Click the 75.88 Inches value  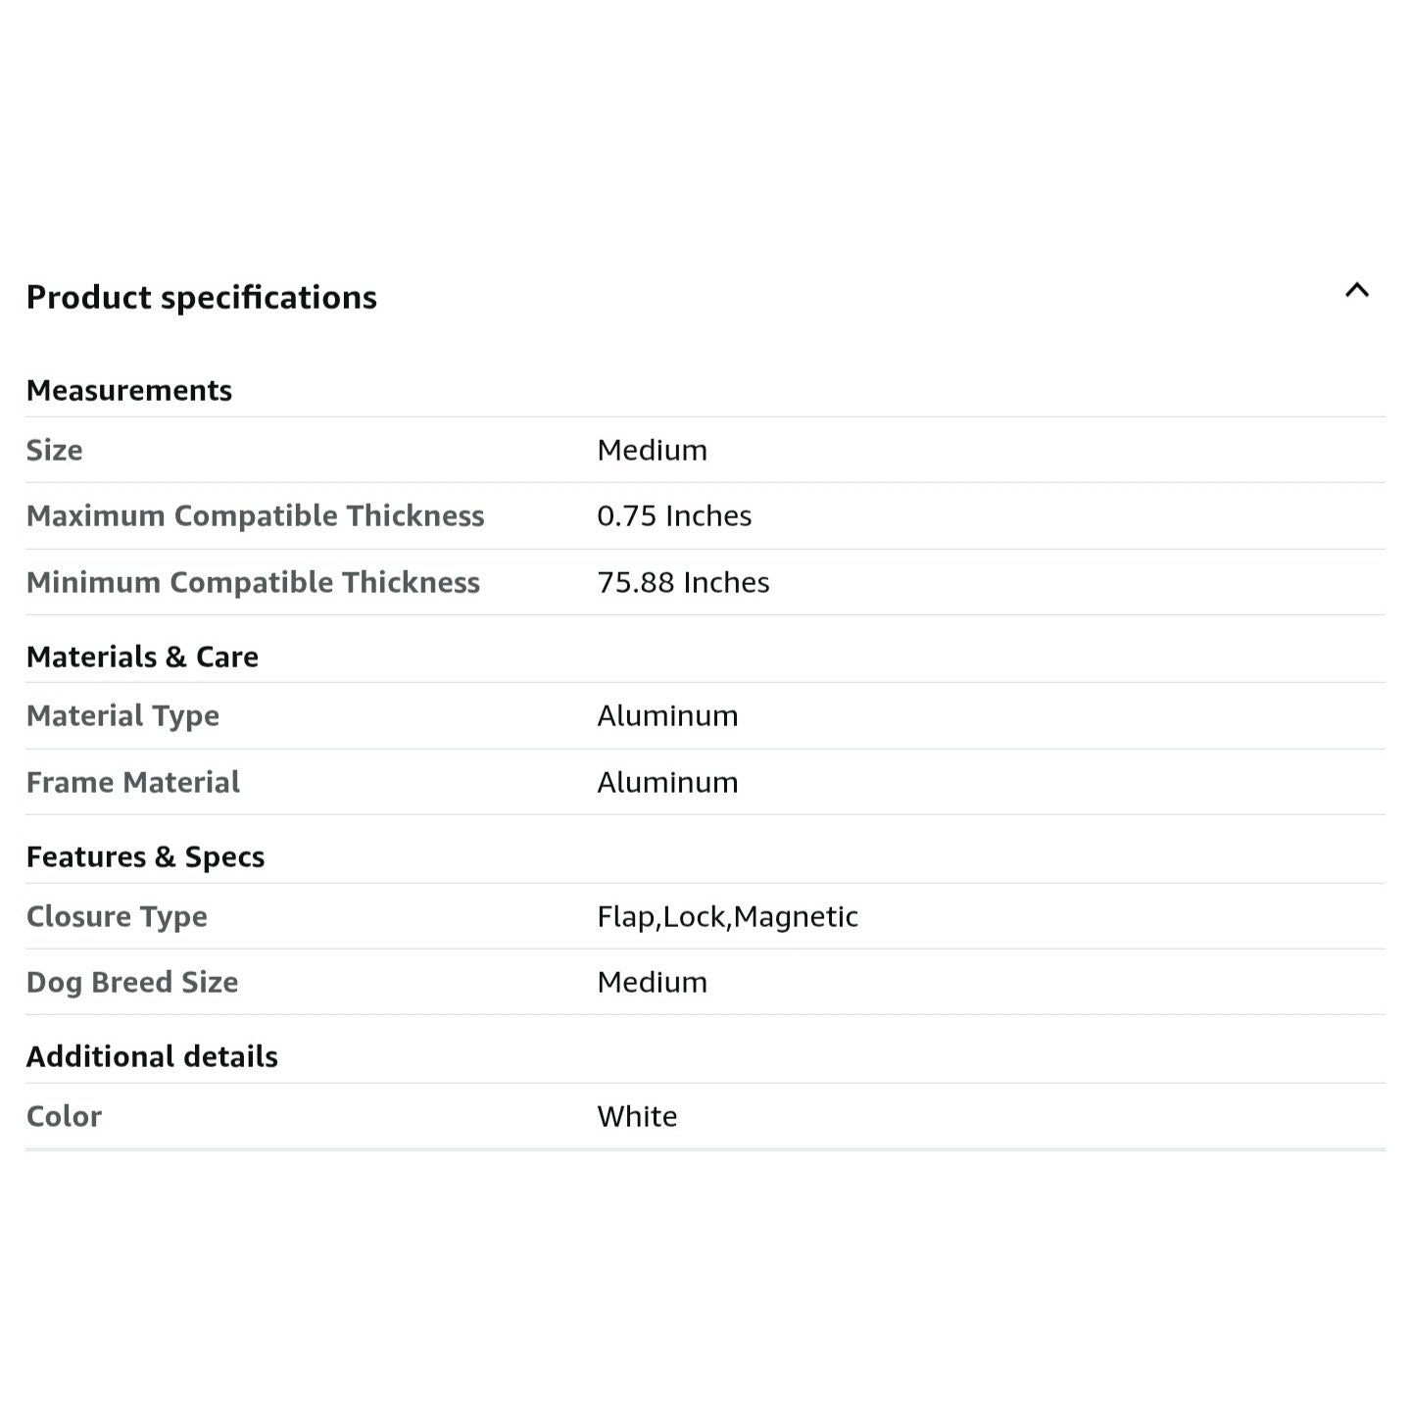coord(682,582)
